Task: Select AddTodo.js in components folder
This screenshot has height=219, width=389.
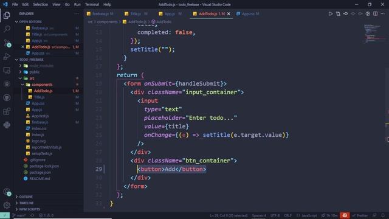Action: [x=43, y=91]
